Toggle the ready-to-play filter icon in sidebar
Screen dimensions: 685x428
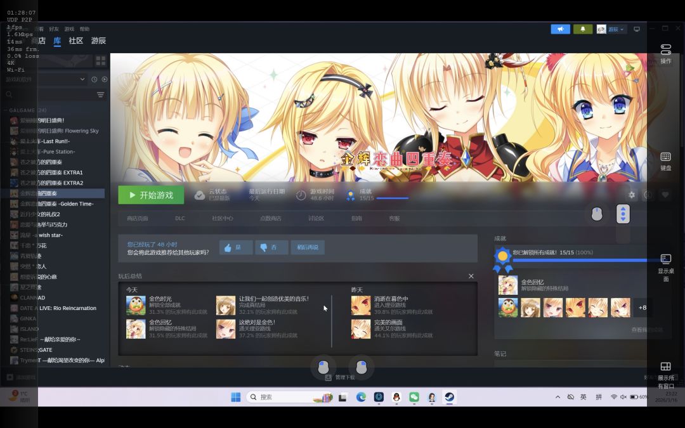[105, 79]
